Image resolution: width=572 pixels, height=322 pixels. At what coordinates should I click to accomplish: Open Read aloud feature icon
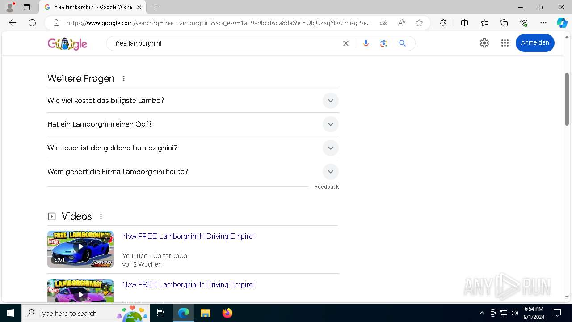coord(401,23)
